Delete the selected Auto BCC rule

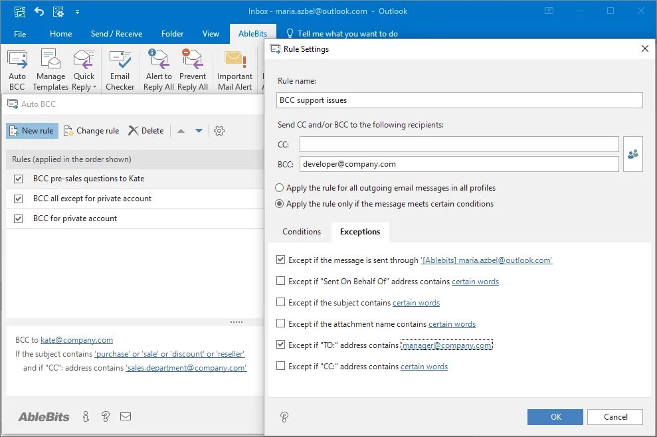coord(145,131)
